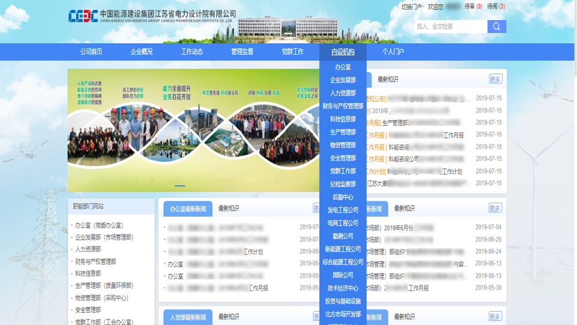Viewport: 577px width, 325px height.
Task: Expand the 内设机构 navigation menu
Action: pyautogui.click(x=343, y=52)
